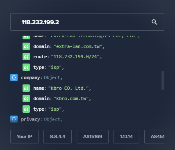Select the 1.1.1.14 example button
This screenshot has height=150, width=175.
coord(126,136)
